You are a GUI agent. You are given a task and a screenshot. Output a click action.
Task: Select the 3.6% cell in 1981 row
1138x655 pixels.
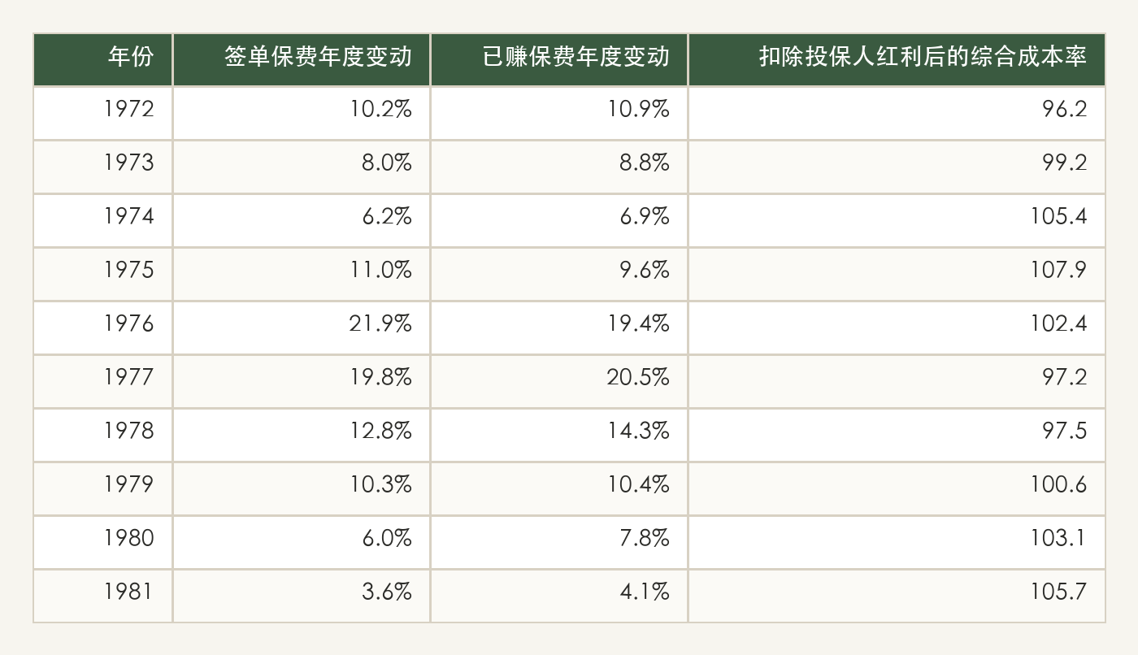(302, 596)
